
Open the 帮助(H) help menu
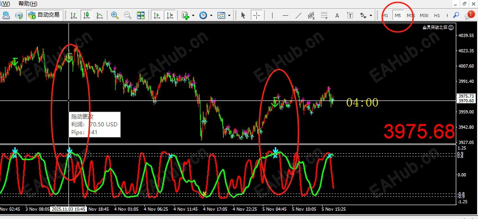click(28, 4)
